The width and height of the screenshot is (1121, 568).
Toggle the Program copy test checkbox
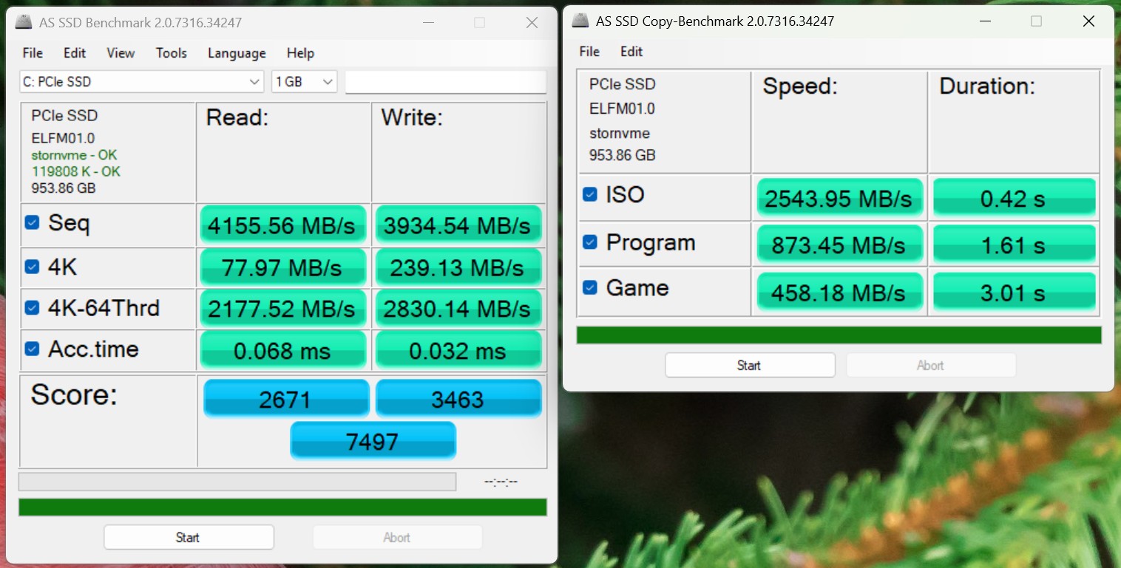point(589,242)
